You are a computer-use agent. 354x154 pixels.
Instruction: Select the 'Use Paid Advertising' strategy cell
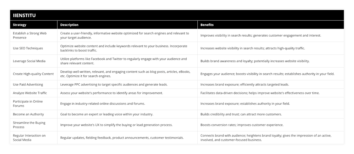tap(28, 85)
